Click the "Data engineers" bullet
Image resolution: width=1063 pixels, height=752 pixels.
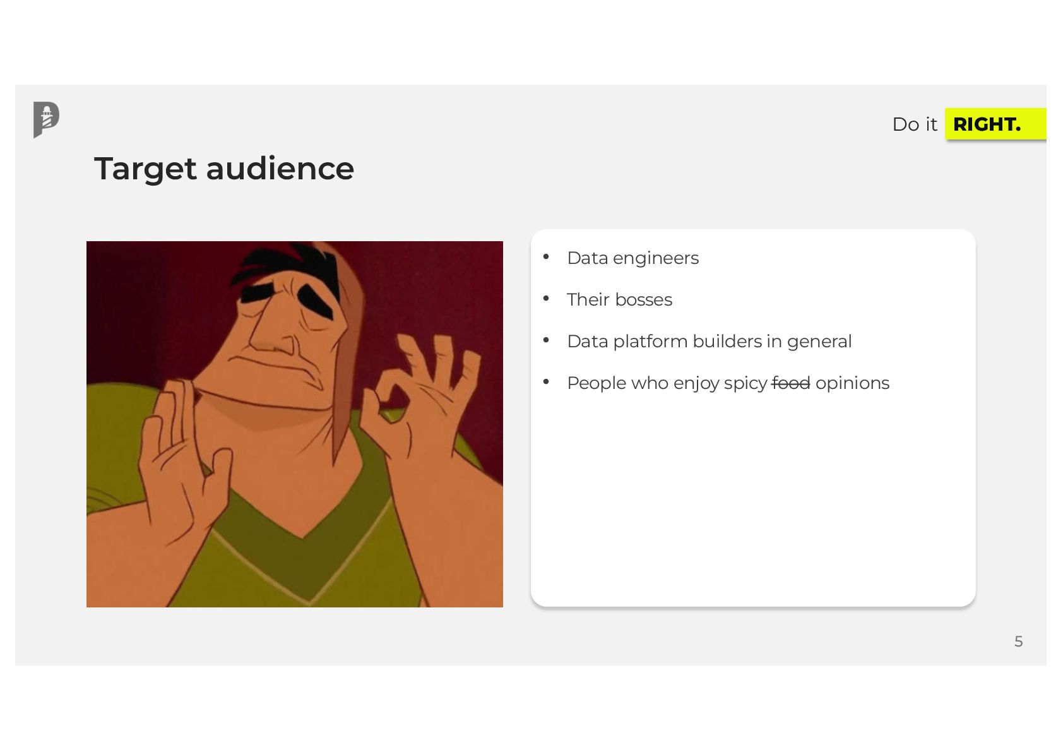coord(632,258)
